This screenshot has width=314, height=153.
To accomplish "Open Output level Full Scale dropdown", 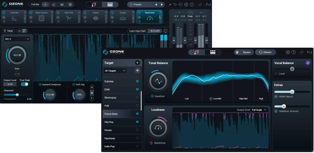I will [x=259, y=110].
